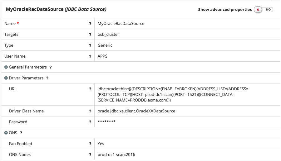This screenshot has width=281, height=161.
Task: Click the help icon beside Targets
Action: [90, 35]
